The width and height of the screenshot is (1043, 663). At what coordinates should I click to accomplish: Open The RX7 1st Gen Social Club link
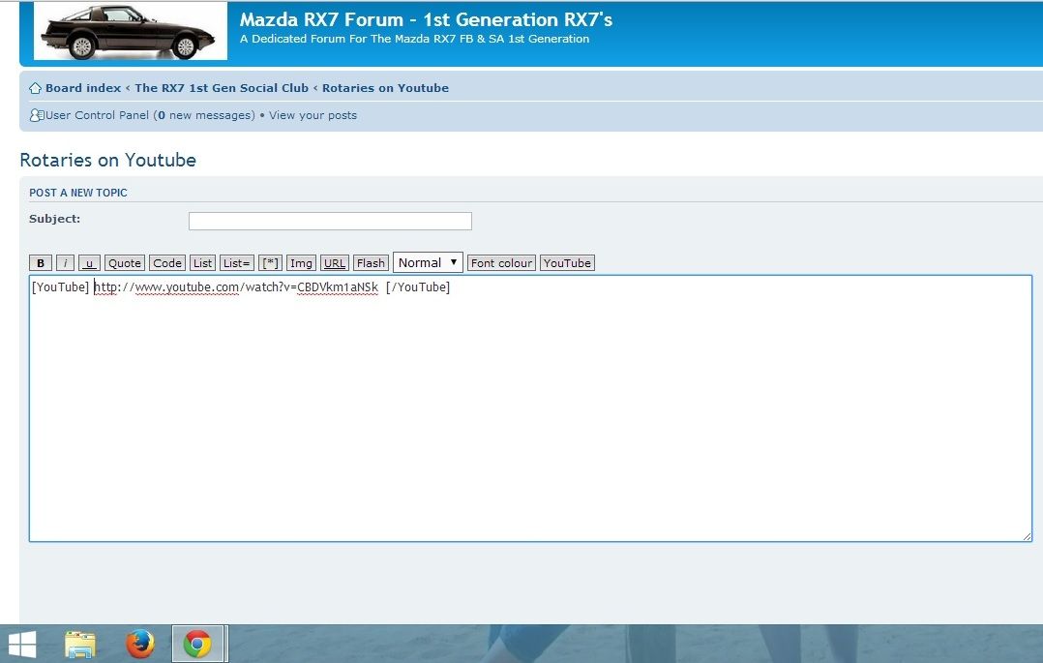[x=222, y=88]
